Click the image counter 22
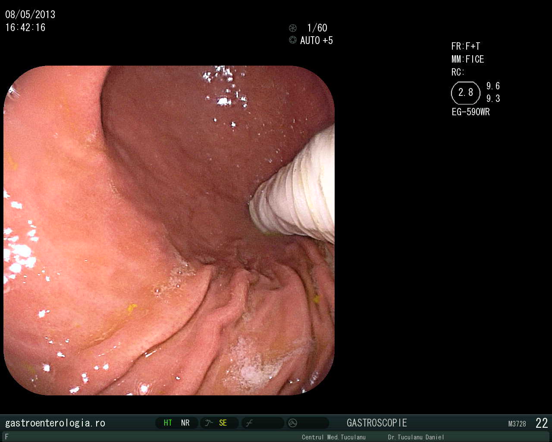Screen dimensions: 552x442 coord(542,423)
